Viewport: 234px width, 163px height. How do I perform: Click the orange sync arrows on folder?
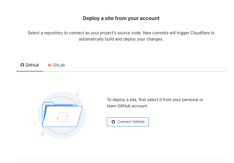pyautogui.click(x=62, y=116)
